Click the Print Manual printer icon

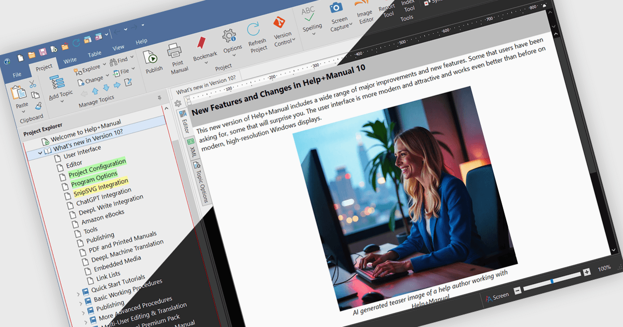174,51
